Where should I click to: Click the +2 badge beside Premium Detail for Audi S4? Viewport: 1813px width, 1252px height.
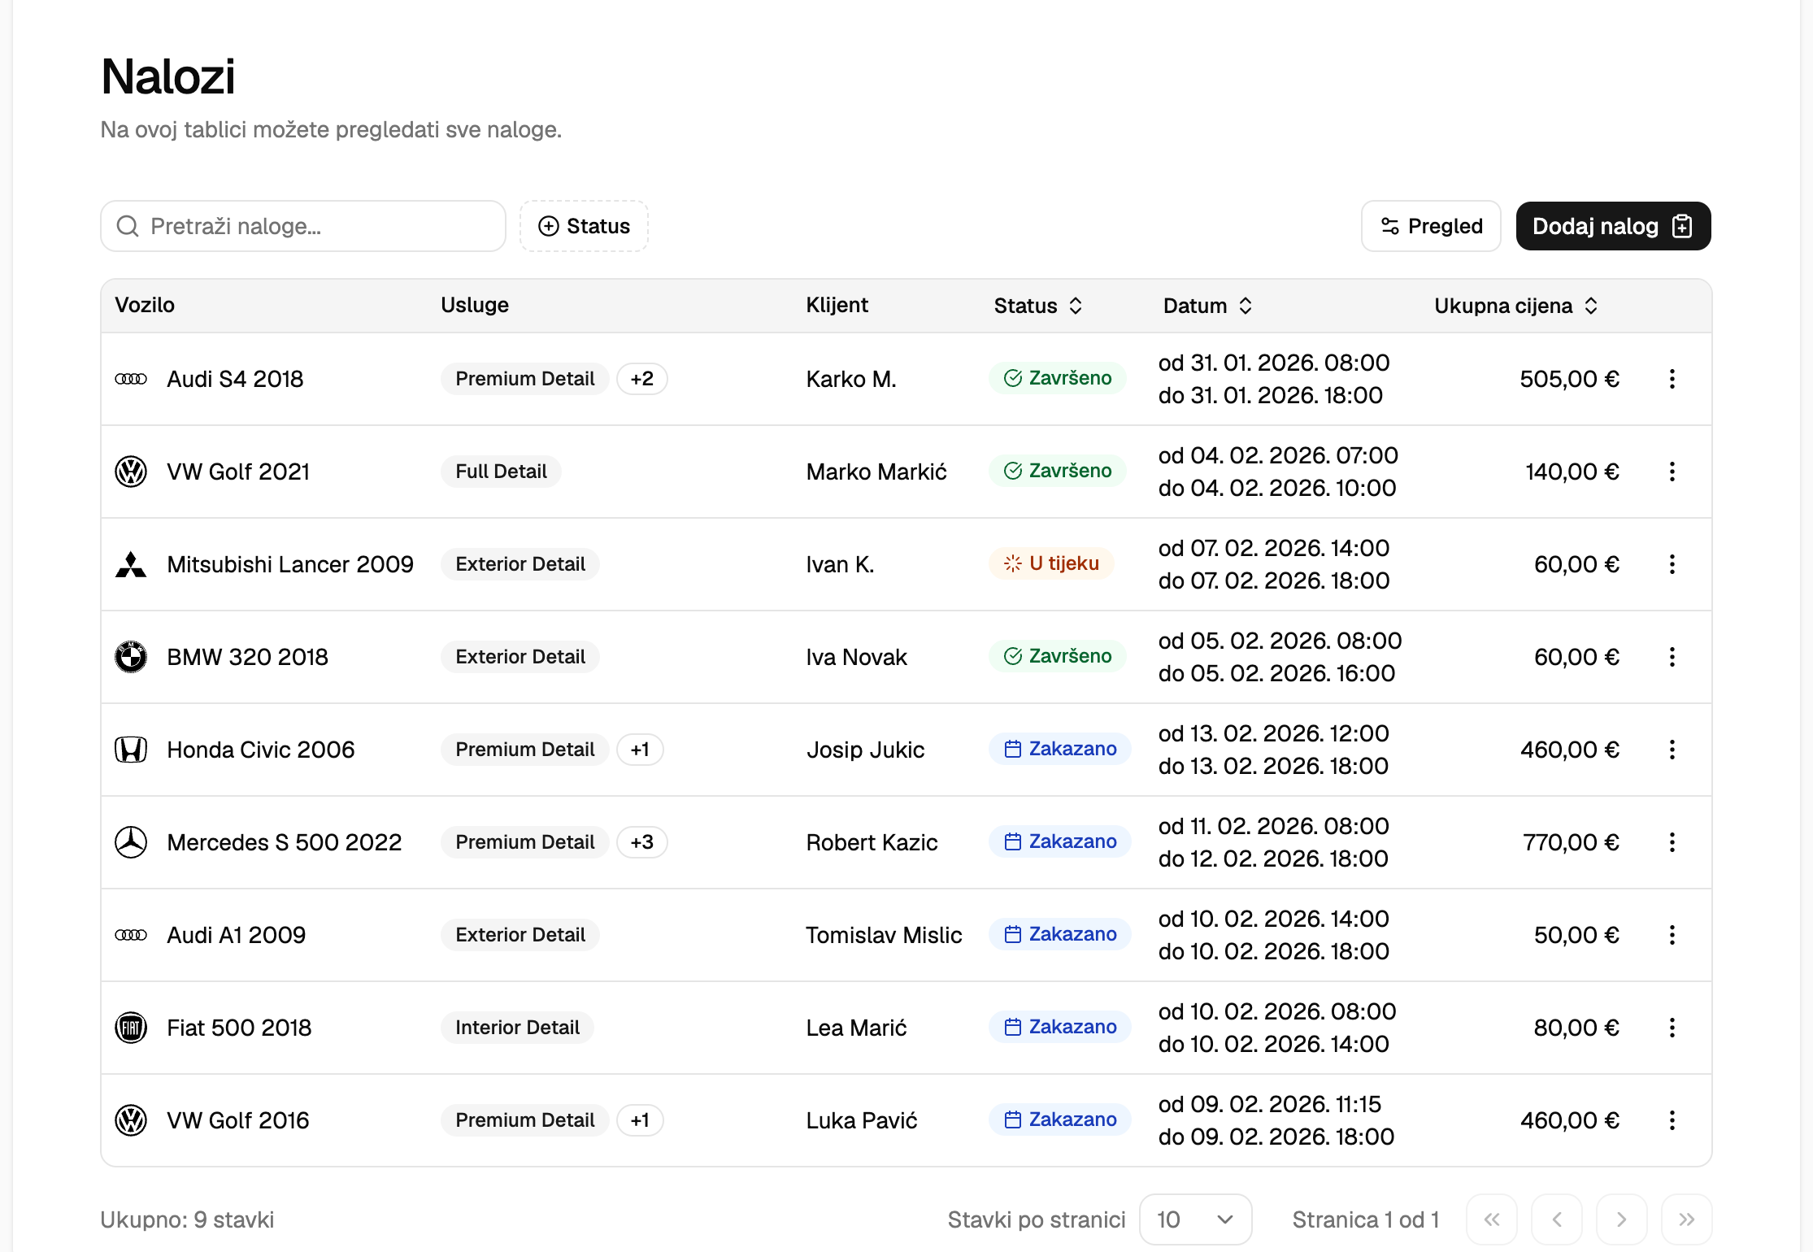pos(641,379)
